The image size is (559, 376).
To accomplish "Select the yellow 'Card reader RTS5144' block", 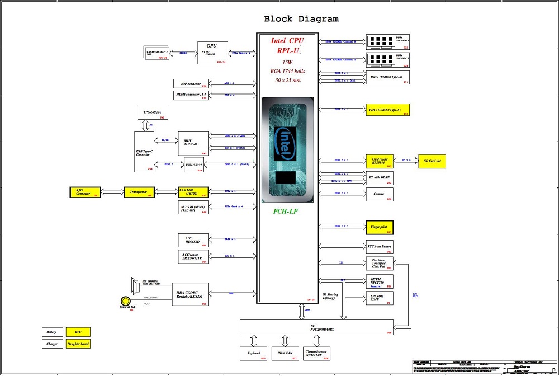I will (380, 161).
